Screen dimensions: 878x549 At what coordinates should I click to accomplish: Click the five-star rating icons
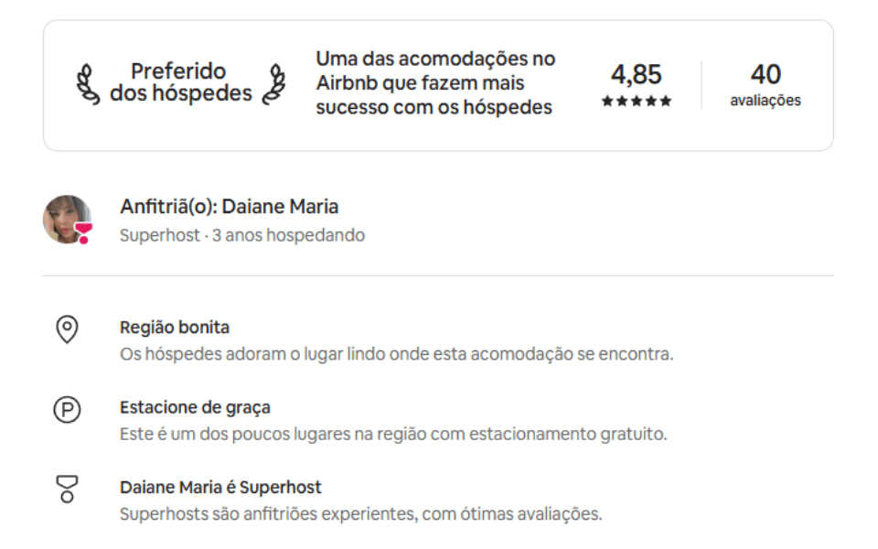tap(637, 102)
